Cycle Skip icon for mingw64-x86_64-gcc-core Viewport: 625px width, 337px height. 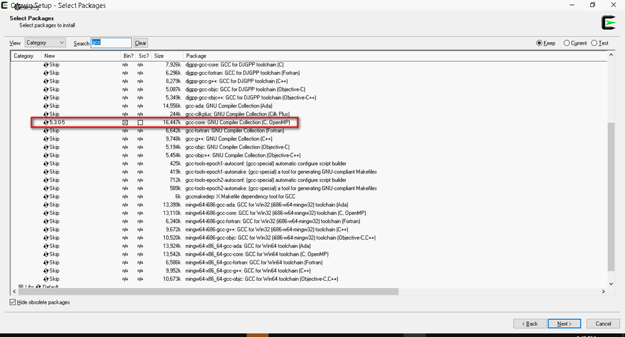(46, 255)
